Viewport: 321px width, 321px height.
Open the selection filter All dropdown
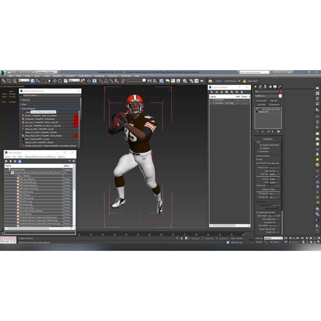pyautogui.click(x=24, y=80)
